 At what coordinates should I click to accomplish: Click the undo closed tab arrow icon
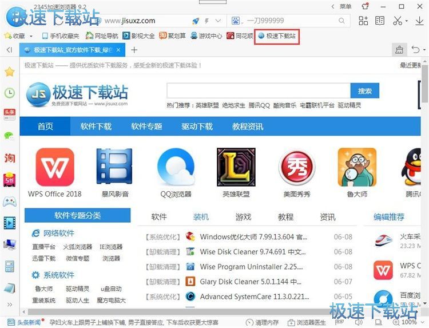coord(415,50)
